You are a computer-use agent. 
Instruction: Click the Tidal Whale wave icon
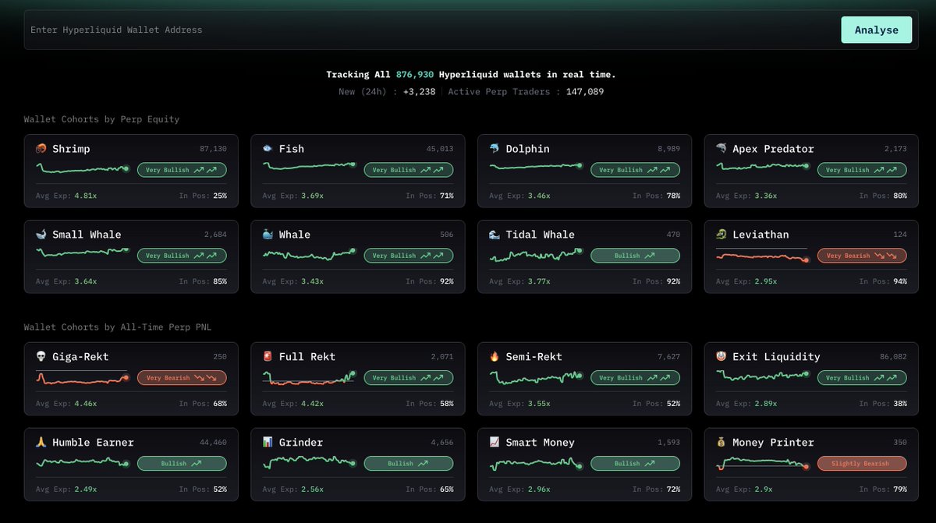tap(495, 235)
